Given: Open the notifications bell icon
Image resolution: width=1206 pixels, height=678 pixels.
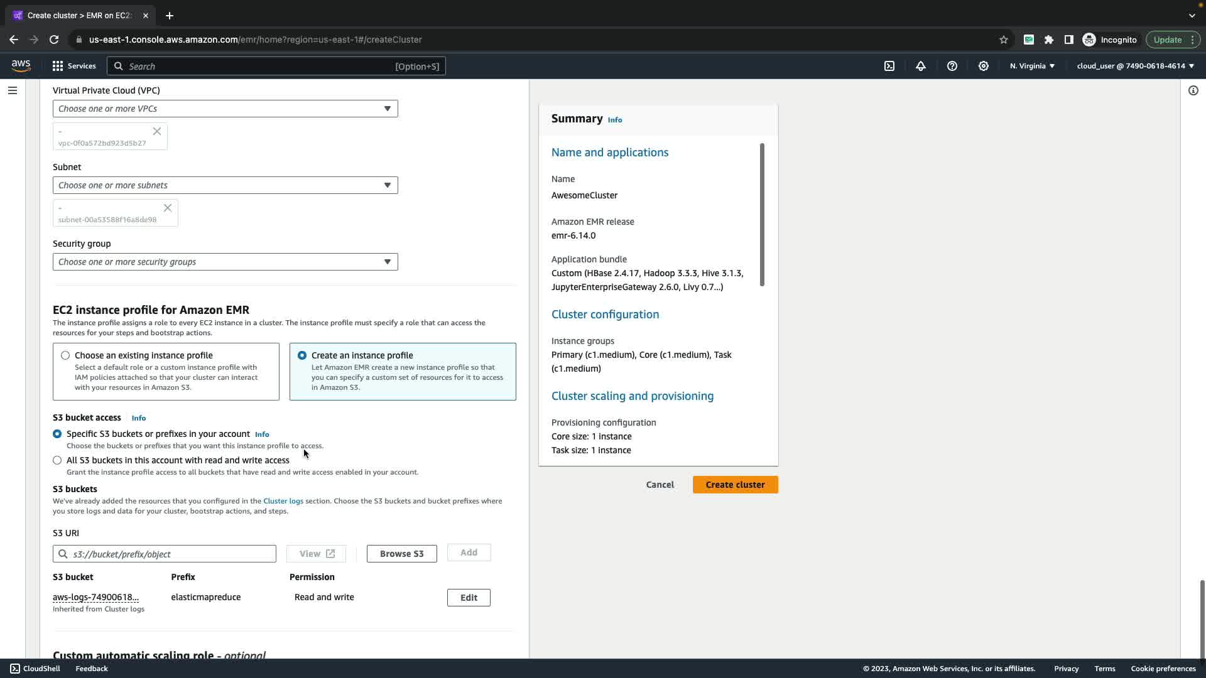Looking at the screenshot, I should [x=921, y=66].
